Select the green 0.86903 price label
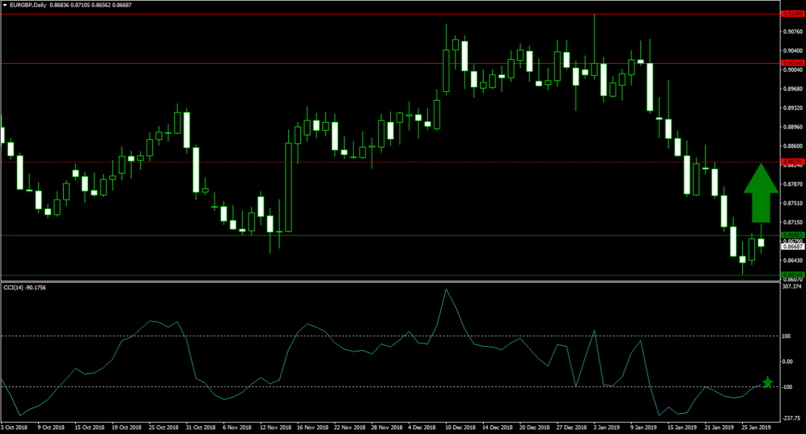806x434 pixels. pos(792,235)
